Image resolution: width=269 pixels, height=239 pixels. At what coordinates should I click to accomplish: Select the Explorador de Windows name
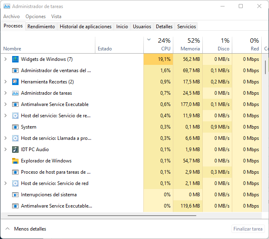tap(46, 161)
